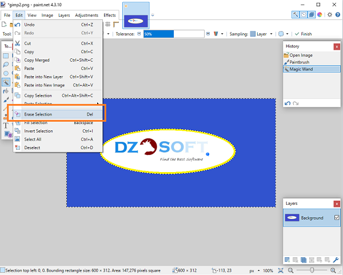343x275 pixels.
Task: Open layer properties wrench icon
Action: [336, 260]
